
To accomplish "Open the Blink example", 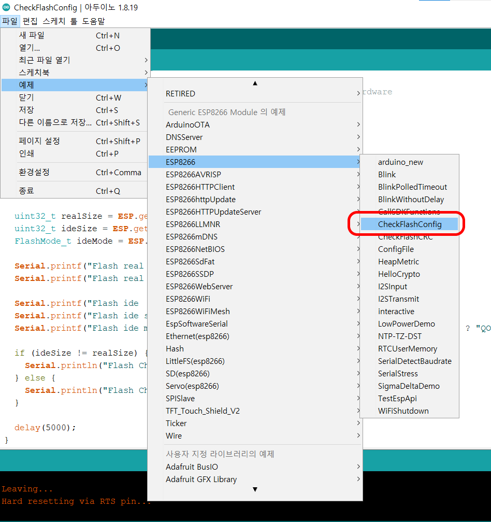I will (x=410, y=175).
